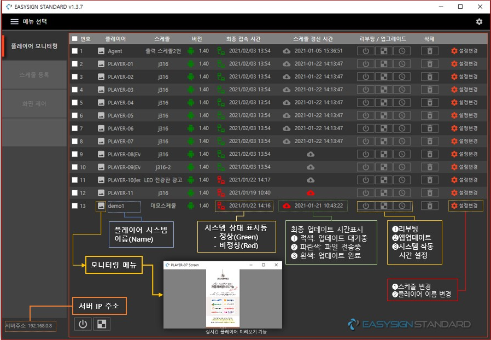The image size is (491, 340).
Task: Select the checkbox for PLAYER-10(lec
Action: (74, 180)
